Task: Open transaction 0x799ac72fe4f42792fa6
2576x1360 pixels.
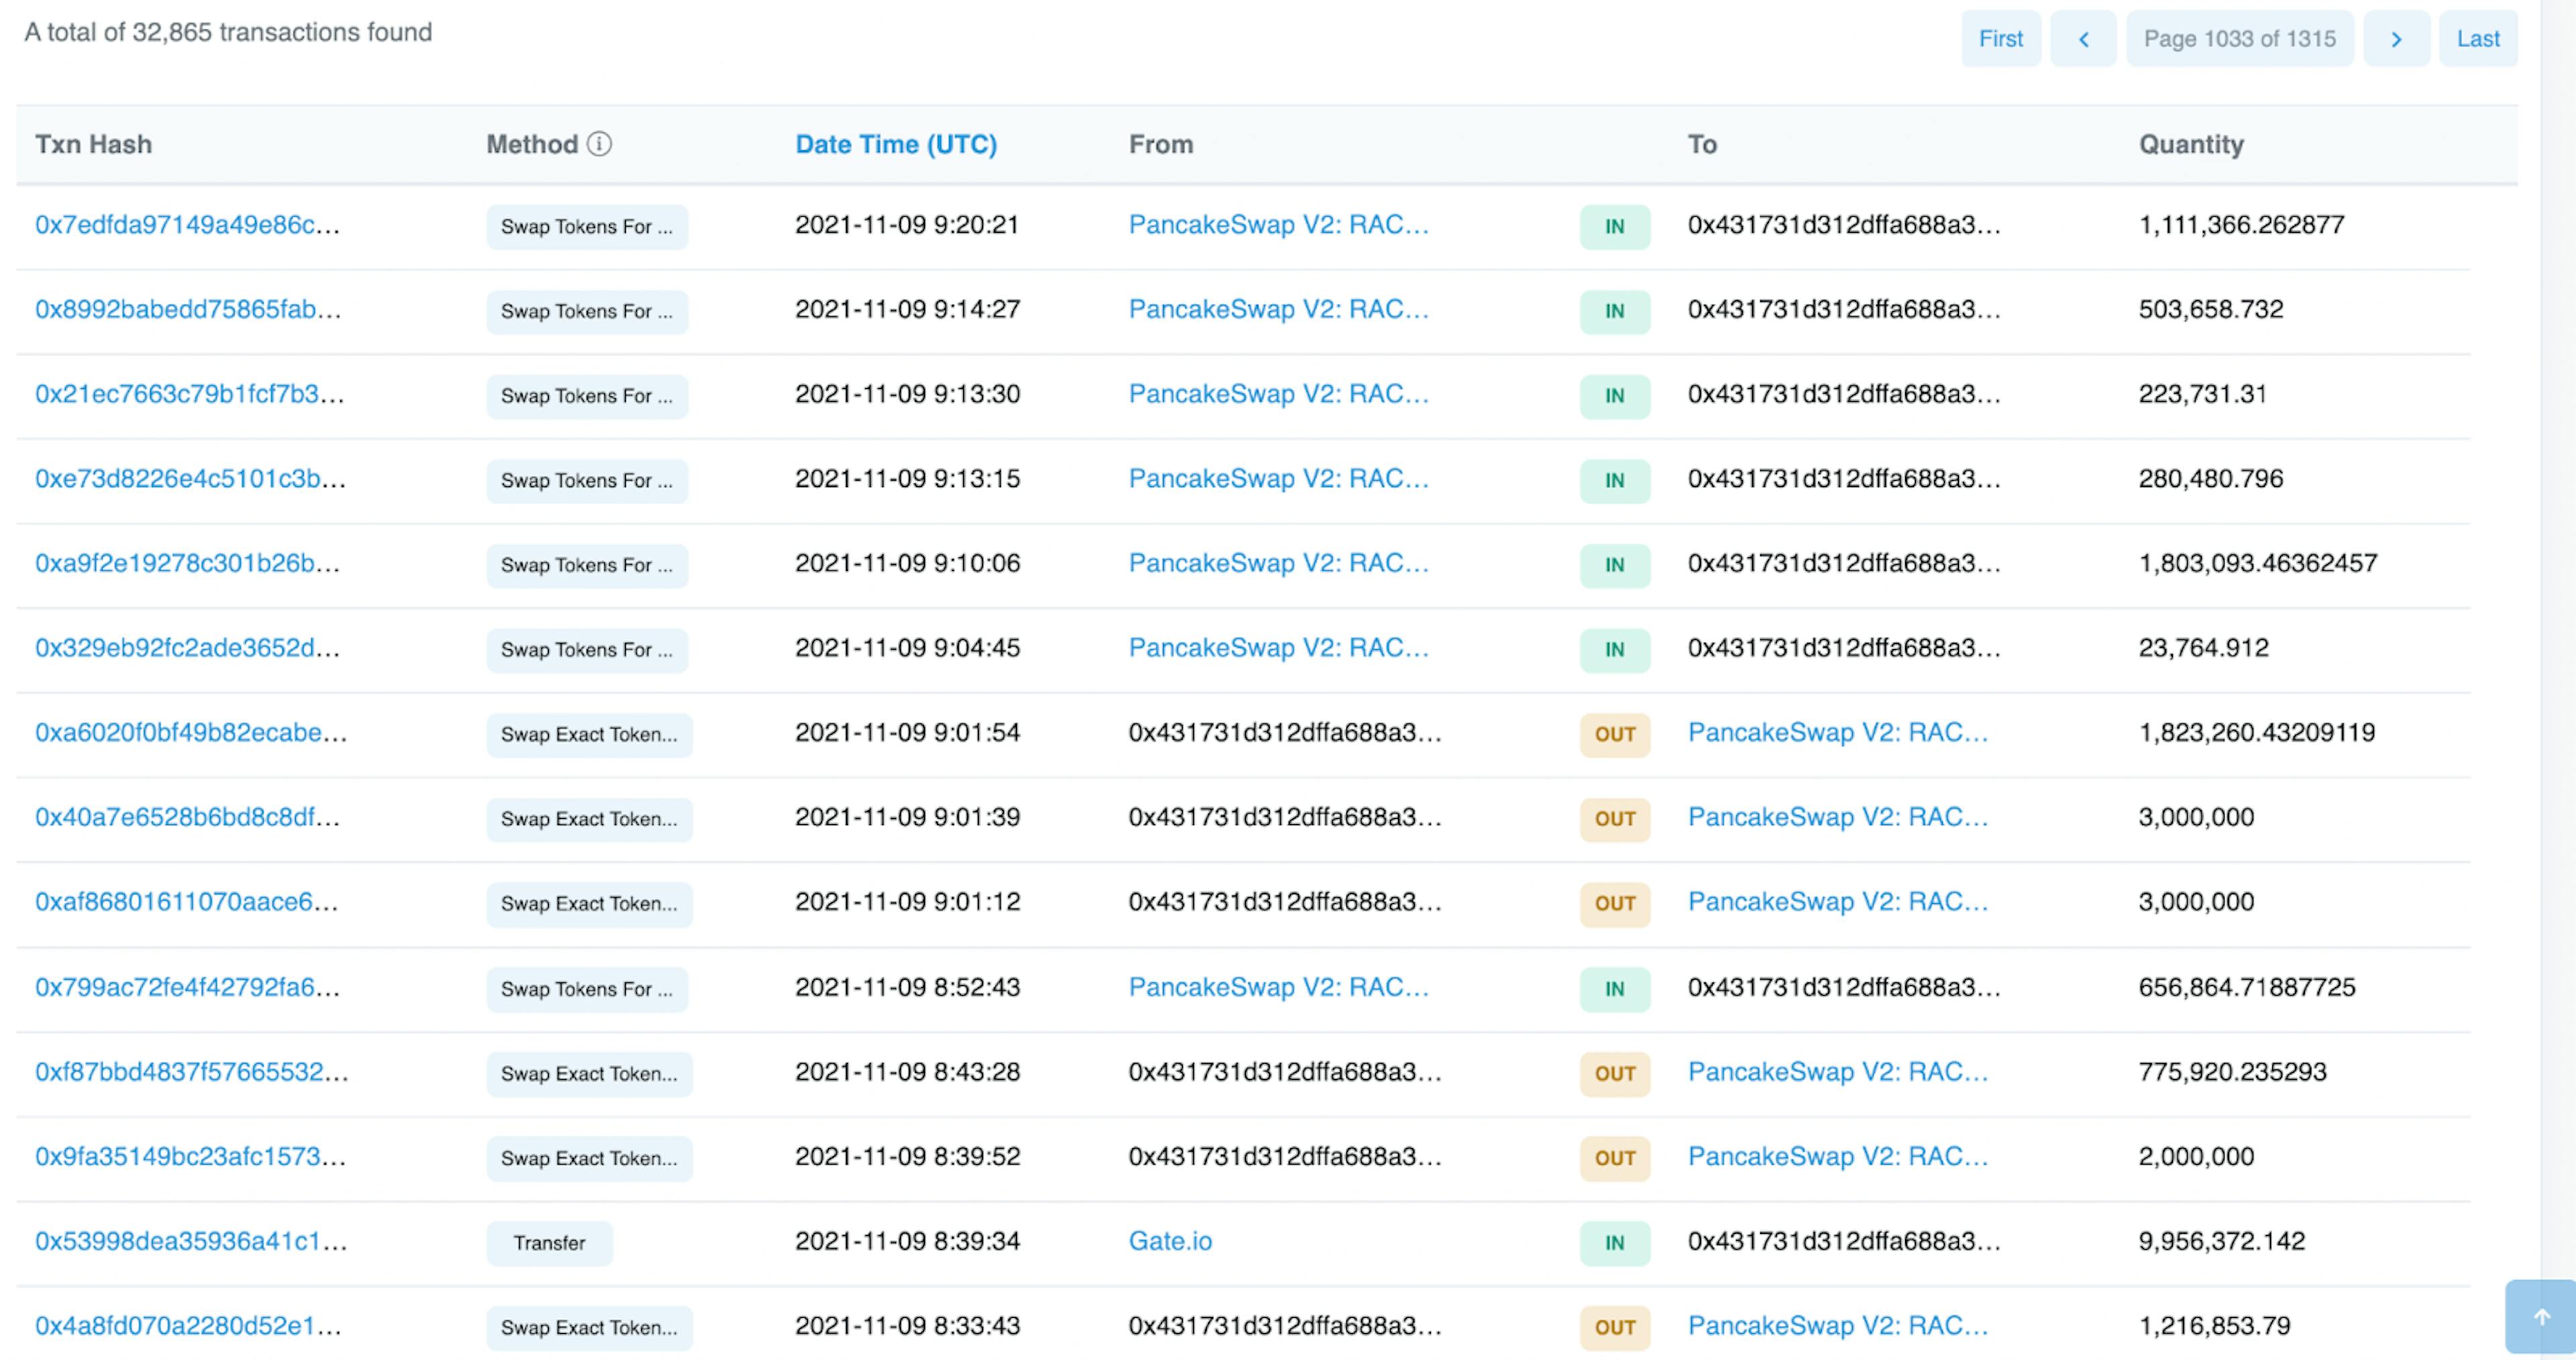Action: click(x=188, y=987)
